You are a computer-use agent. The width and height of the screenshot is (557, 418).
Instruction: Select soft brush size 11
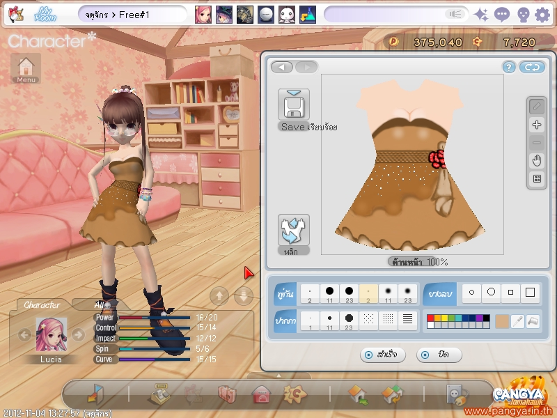click(x=388, y=293)
